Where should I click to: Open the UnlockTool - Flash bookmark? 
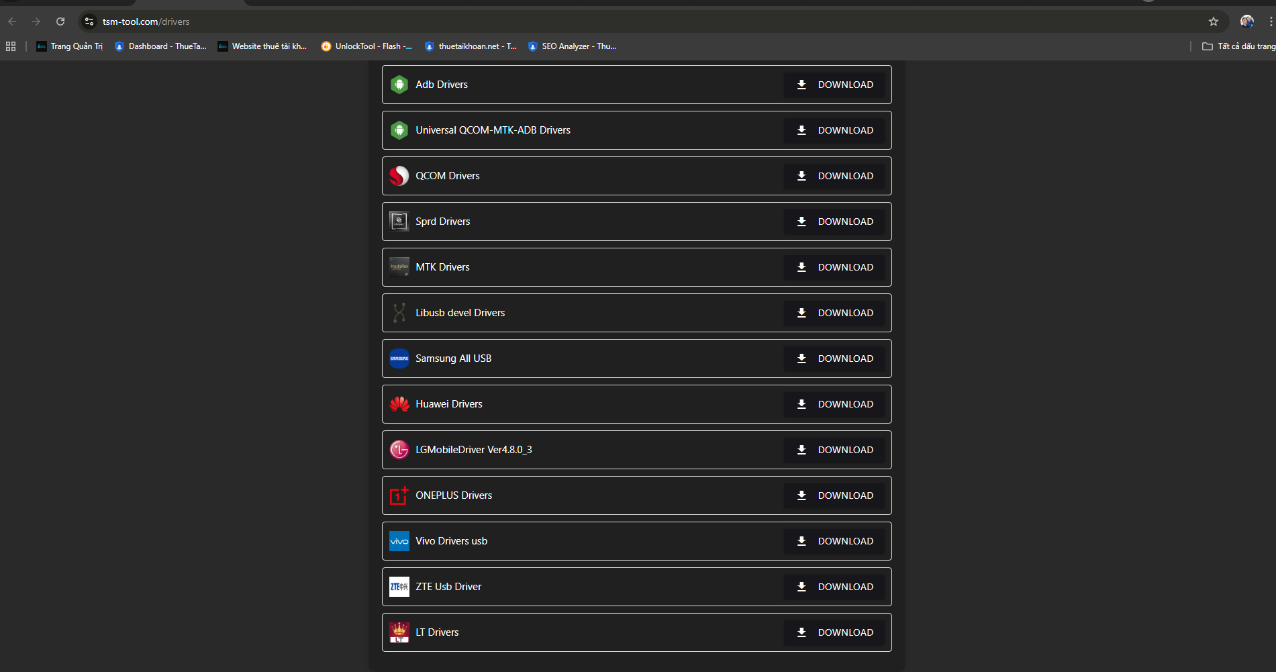pyautogui.click(x=366, y=46)
